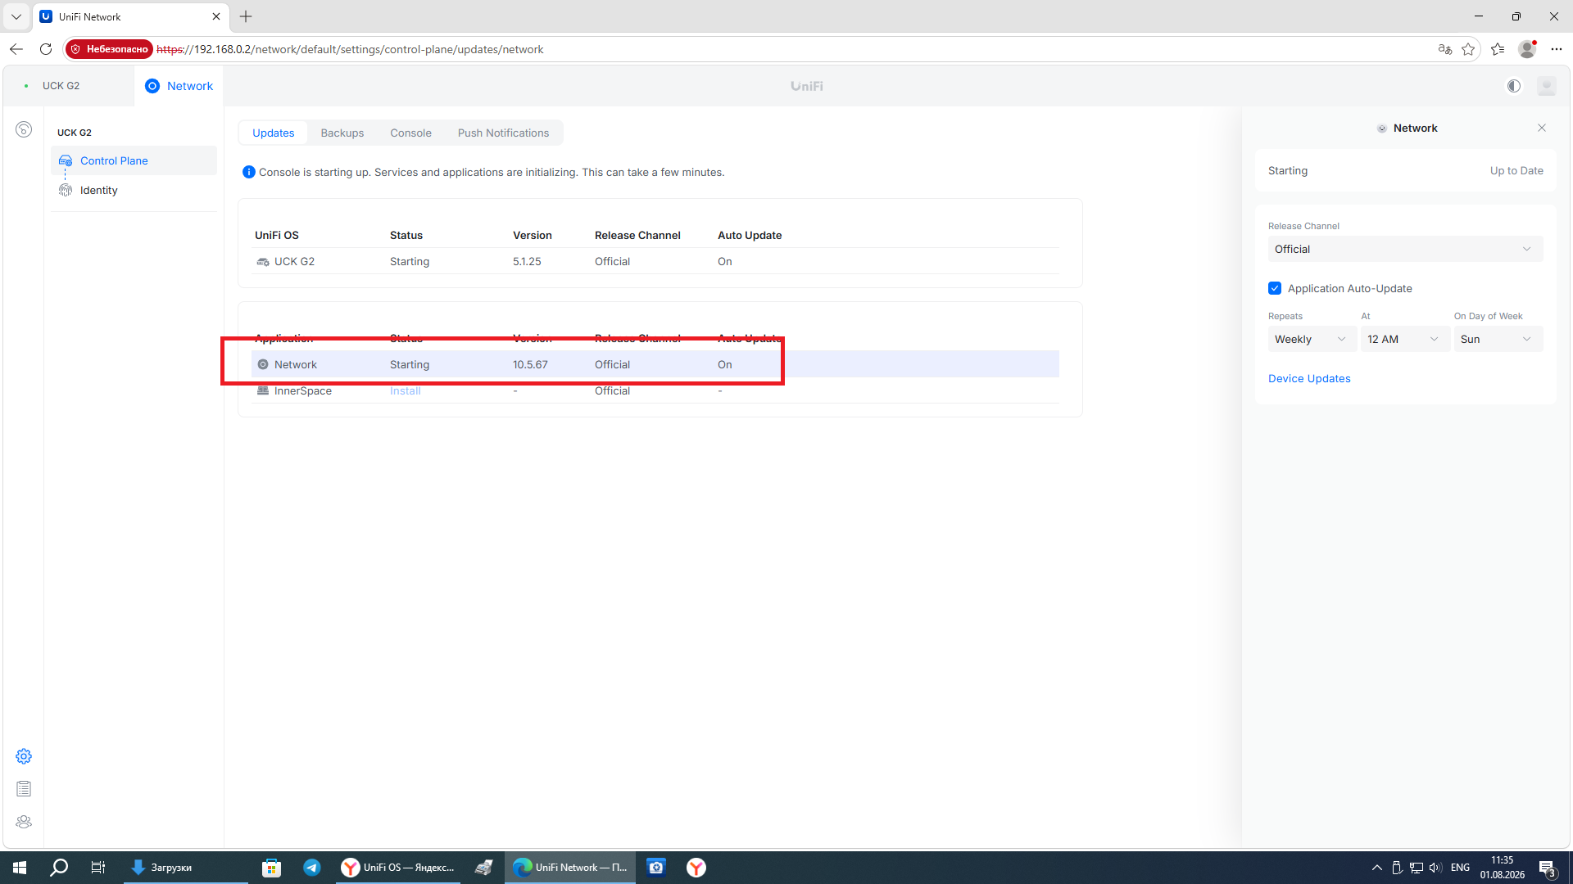
Task: Select the InnerSpace application row
Action: click(x=655, y=390)
